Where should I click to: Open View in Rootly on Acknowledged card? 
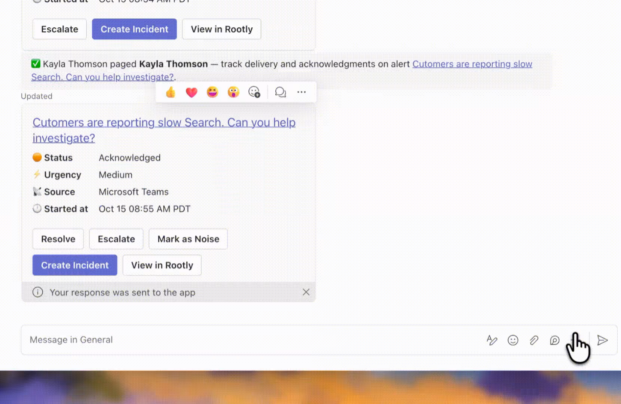coord(162,265)
